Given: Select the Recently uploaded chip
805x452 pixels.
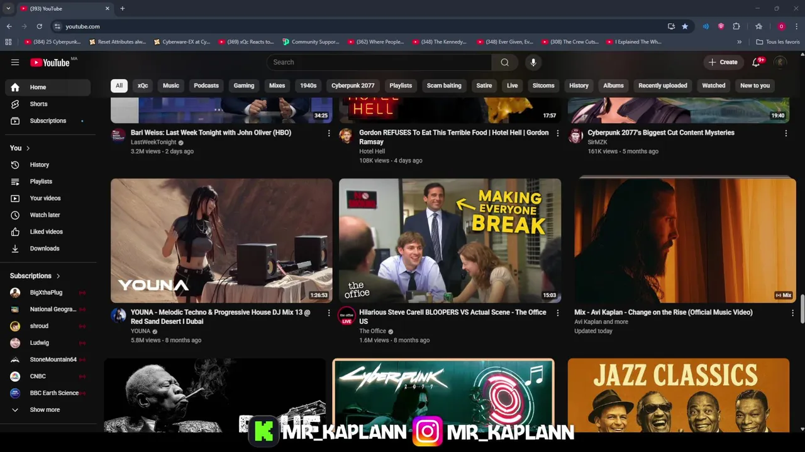Looking at the screenshot, I should coord(663,85).
